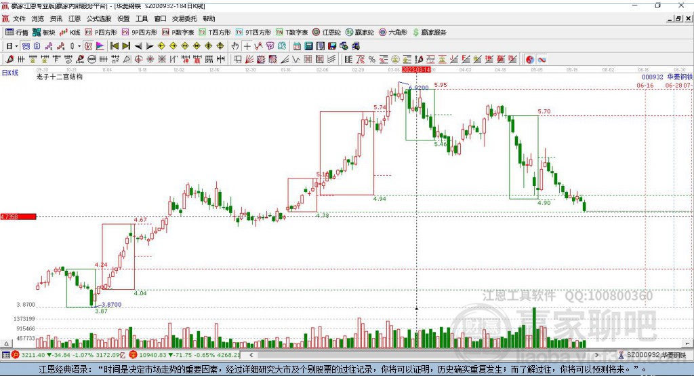Screen dimensions: 694x376
Task: Open the 文件 menu
Action: [19, 18]
